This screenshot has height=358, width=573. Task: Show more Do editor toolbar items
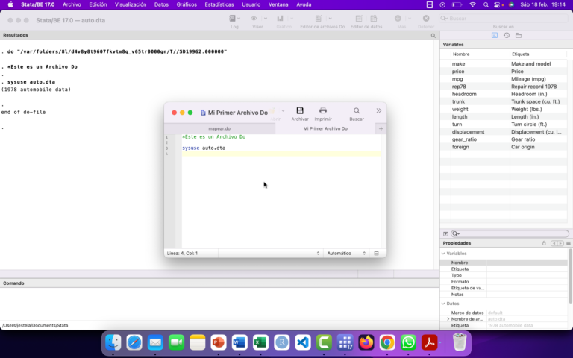[x=378, y=110]
